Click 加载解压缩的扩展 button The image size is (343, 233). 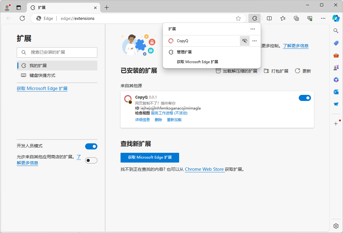pyautogui.click(x=236, y=71)
